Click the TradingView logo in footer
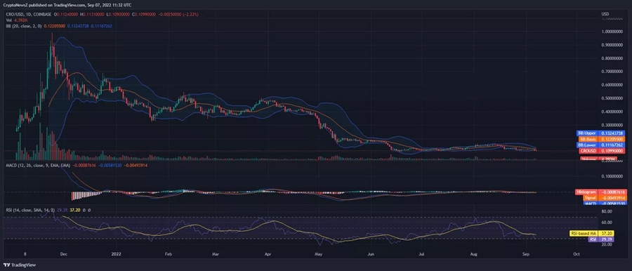 tap(20, 265)
